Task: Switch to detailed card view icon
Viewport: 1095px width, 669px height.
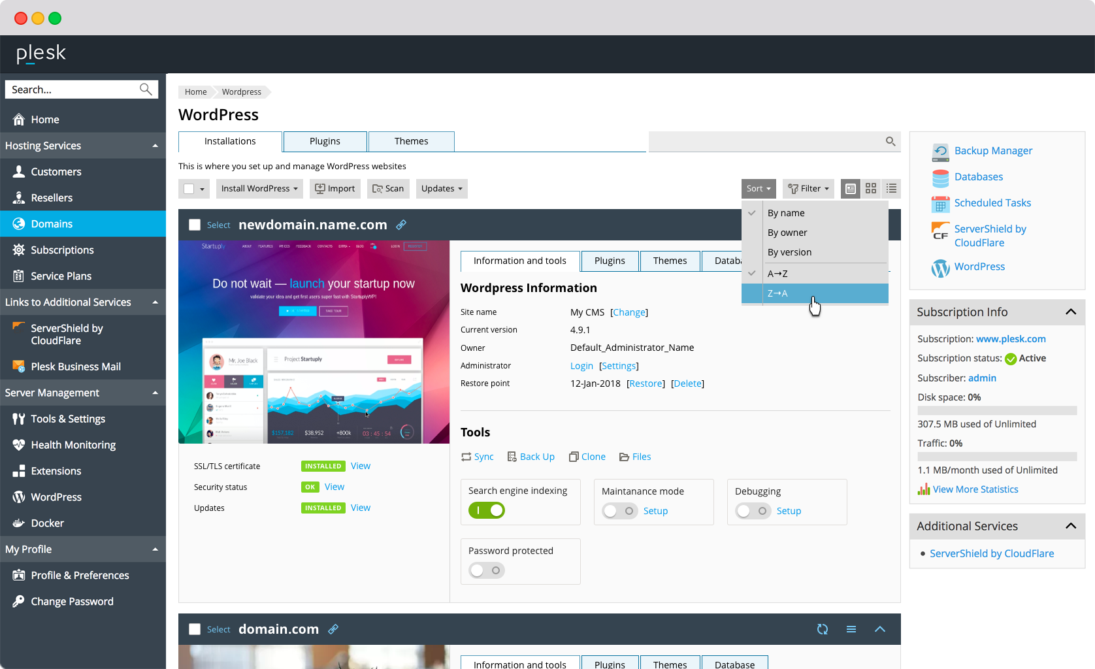Action: tap(851, 189)
